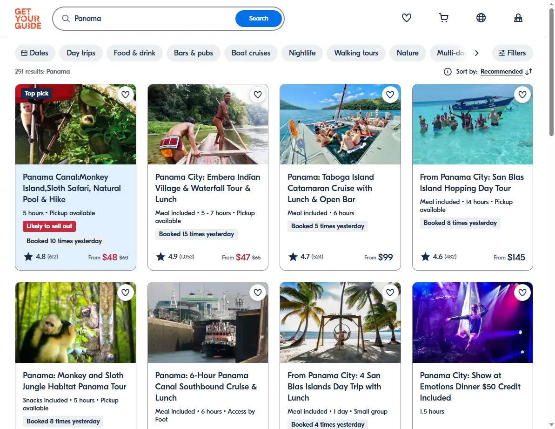555x429 pixels.
Task: Click the Embera canoe photo thumbnail
Action: [x=208, y=124]
